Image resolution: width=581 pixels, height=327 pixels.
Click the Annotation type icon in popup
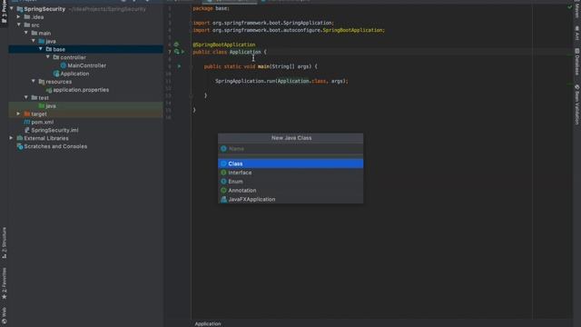223,190
